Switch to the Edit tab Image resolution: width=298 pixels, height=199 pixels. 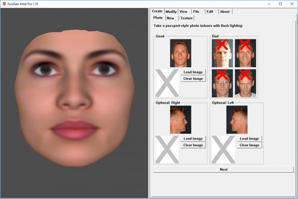[210, 12]
